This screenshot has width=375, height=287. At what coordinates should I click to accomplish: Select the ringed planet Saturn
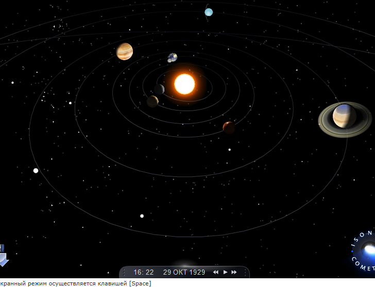345,119
